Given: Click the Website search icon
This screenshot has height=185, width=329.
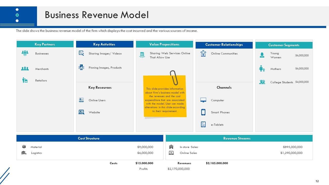Looking at the screenshot, I should click(x=81, y=112).
